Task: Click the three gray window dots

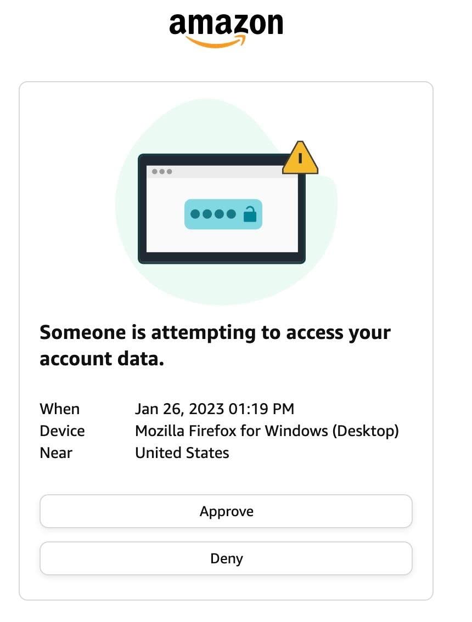Action: tap(162, 172)
